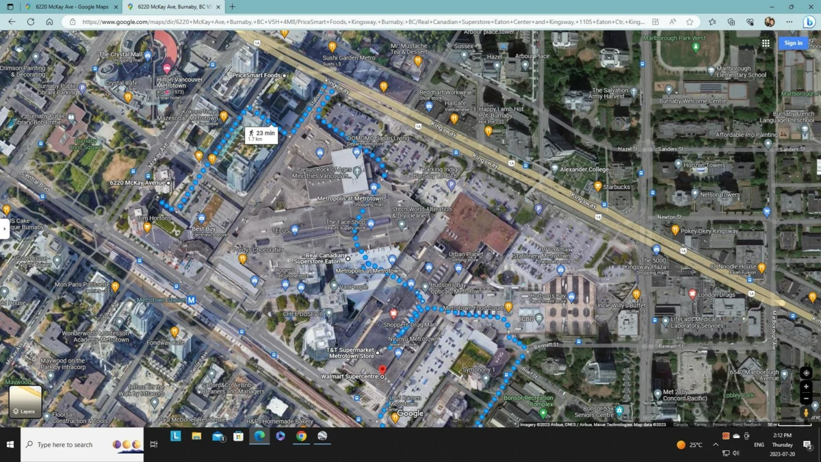
Task: Click the 23 min walking route label
Action: click(x=261, y=135)
